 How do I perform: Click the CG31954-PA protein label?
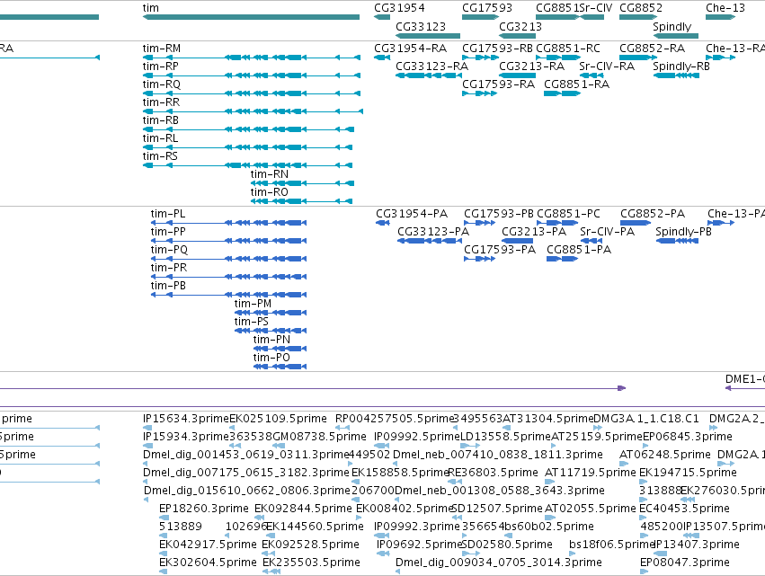[412, 214]
